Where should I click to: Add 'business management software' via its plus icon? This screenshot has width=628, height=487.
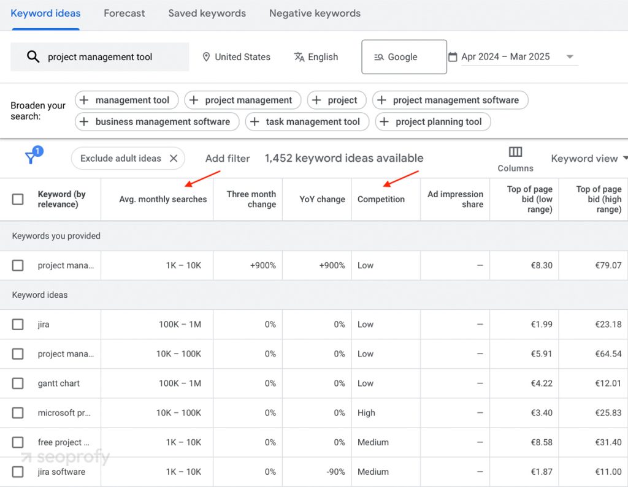(x=84, y=121)
